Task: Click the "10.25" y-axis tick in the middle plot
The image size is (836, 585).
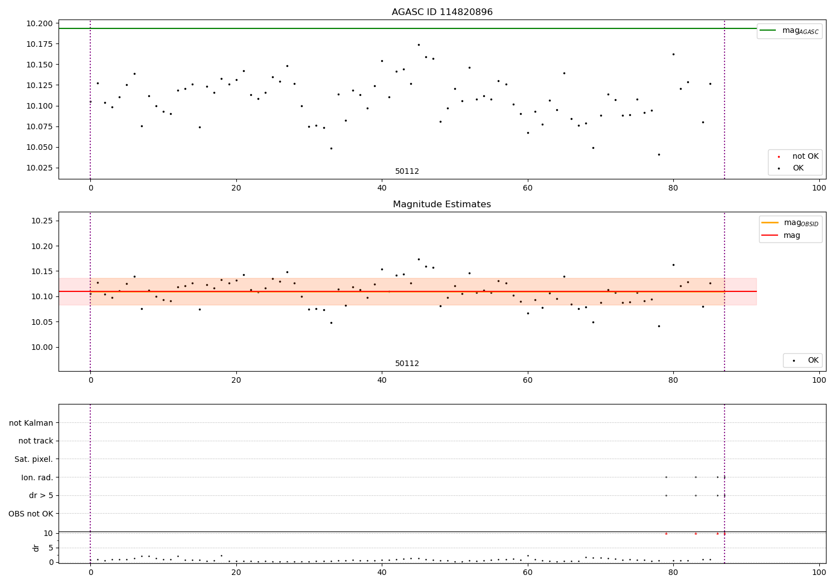Action: (x=42, y=221)
